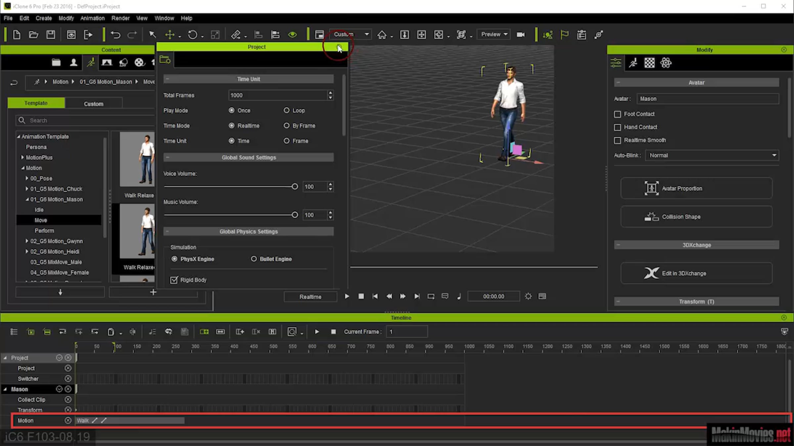
Task: Click the Save project icon
Action: (51, 35)
